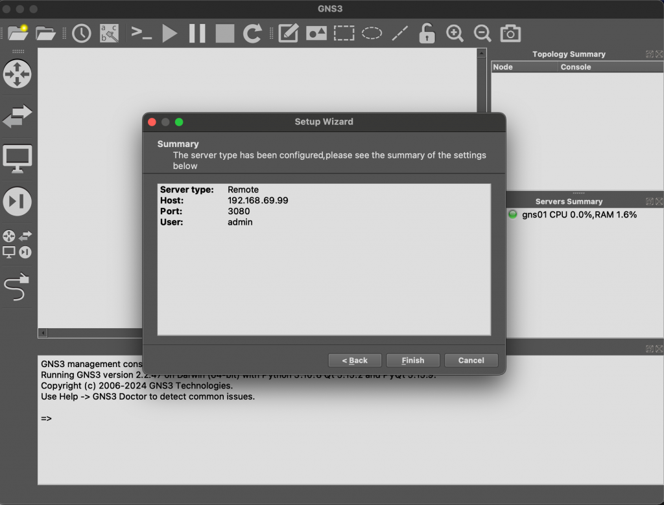This screenshot has width=664, height=505.
Task: Toggle show interface labels icon
Action: 109,33
